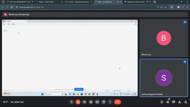Turn on the camera in Meet
190x107 pixels.
78,102
